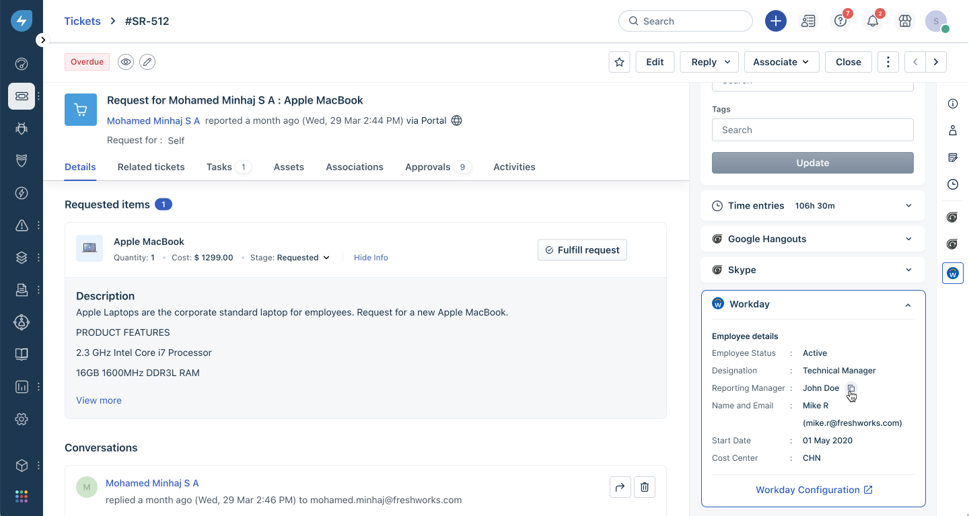Viewport: 969px width, 516px height.
Task: Open requester Mohamed Minhaj S A link in ticket header
Action: coord(153,120)
